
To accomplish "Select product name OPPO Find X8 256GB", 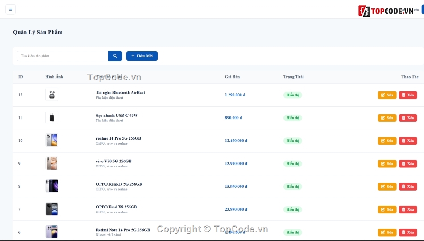I will 116,207.
